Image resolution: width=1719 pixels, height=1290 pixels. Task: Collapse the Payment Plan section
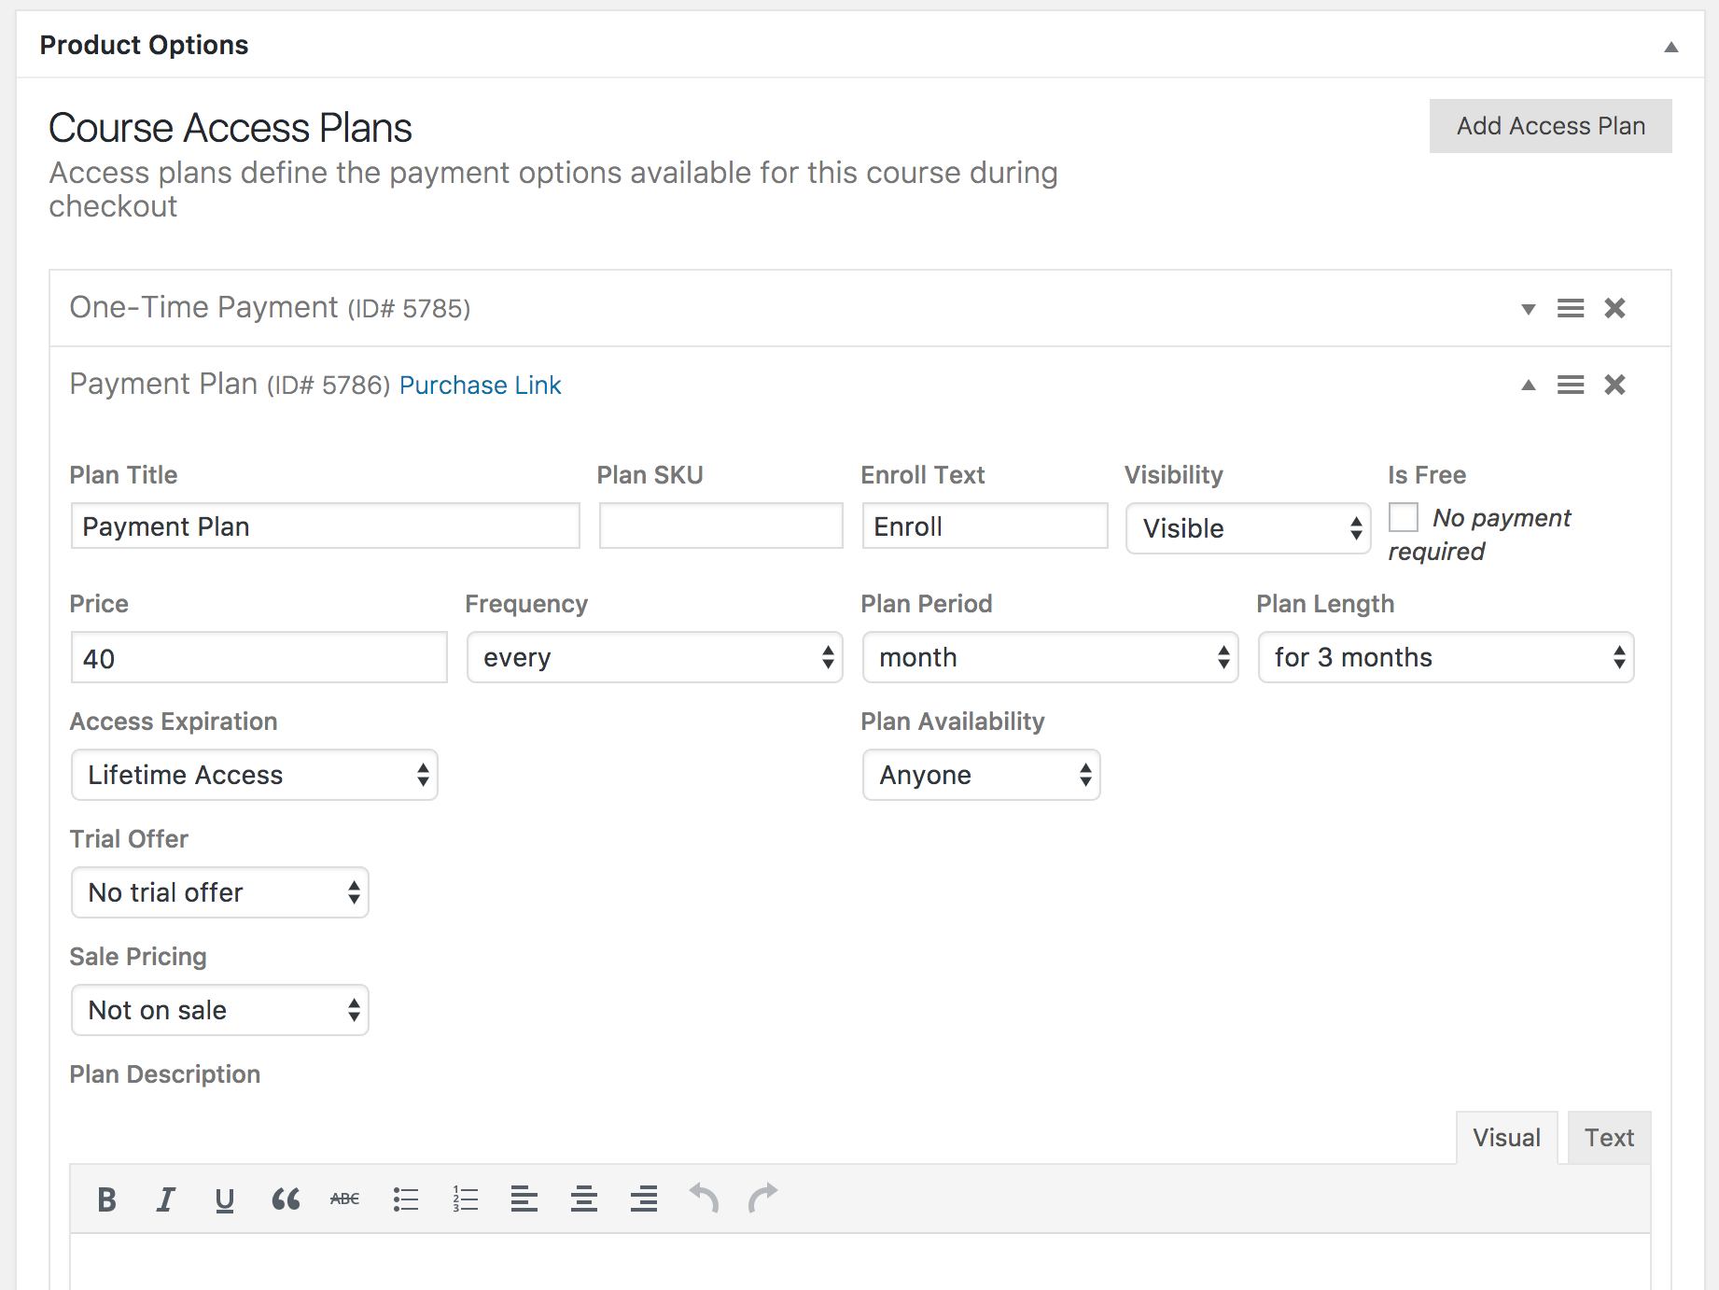[x=1528, y=386]
